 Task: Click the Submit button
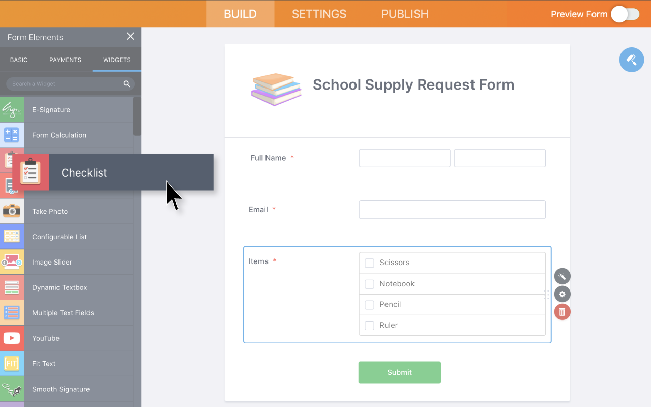399,372
